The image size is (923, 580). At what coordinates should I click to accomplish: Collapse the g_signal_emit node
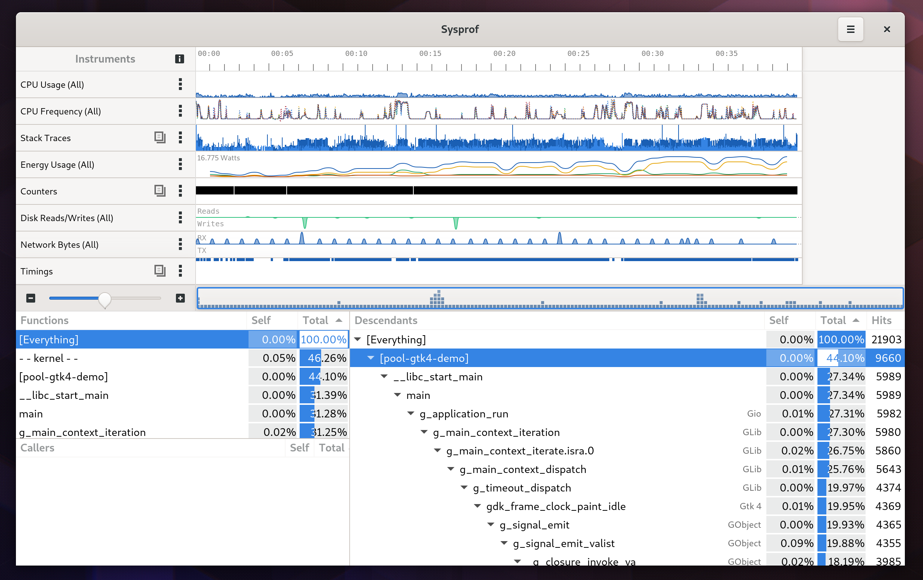tap(491, 524)
